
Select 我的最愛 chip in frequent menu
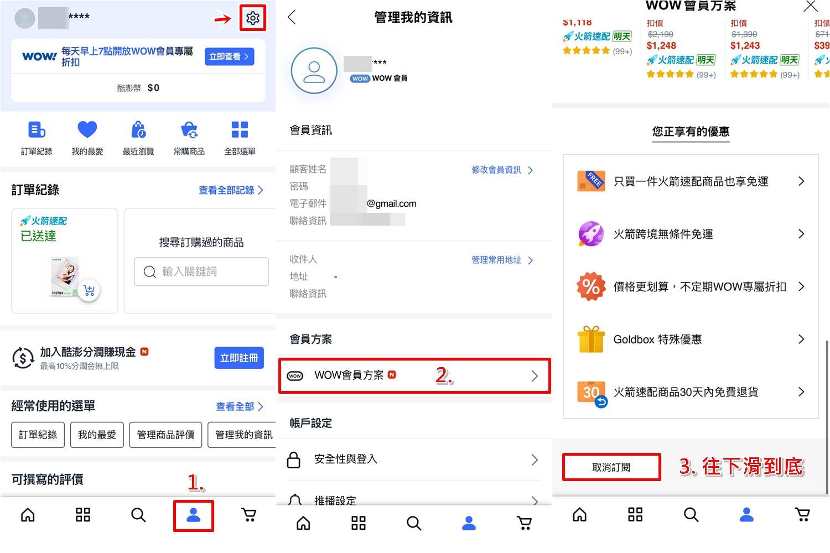coord(97,435)
